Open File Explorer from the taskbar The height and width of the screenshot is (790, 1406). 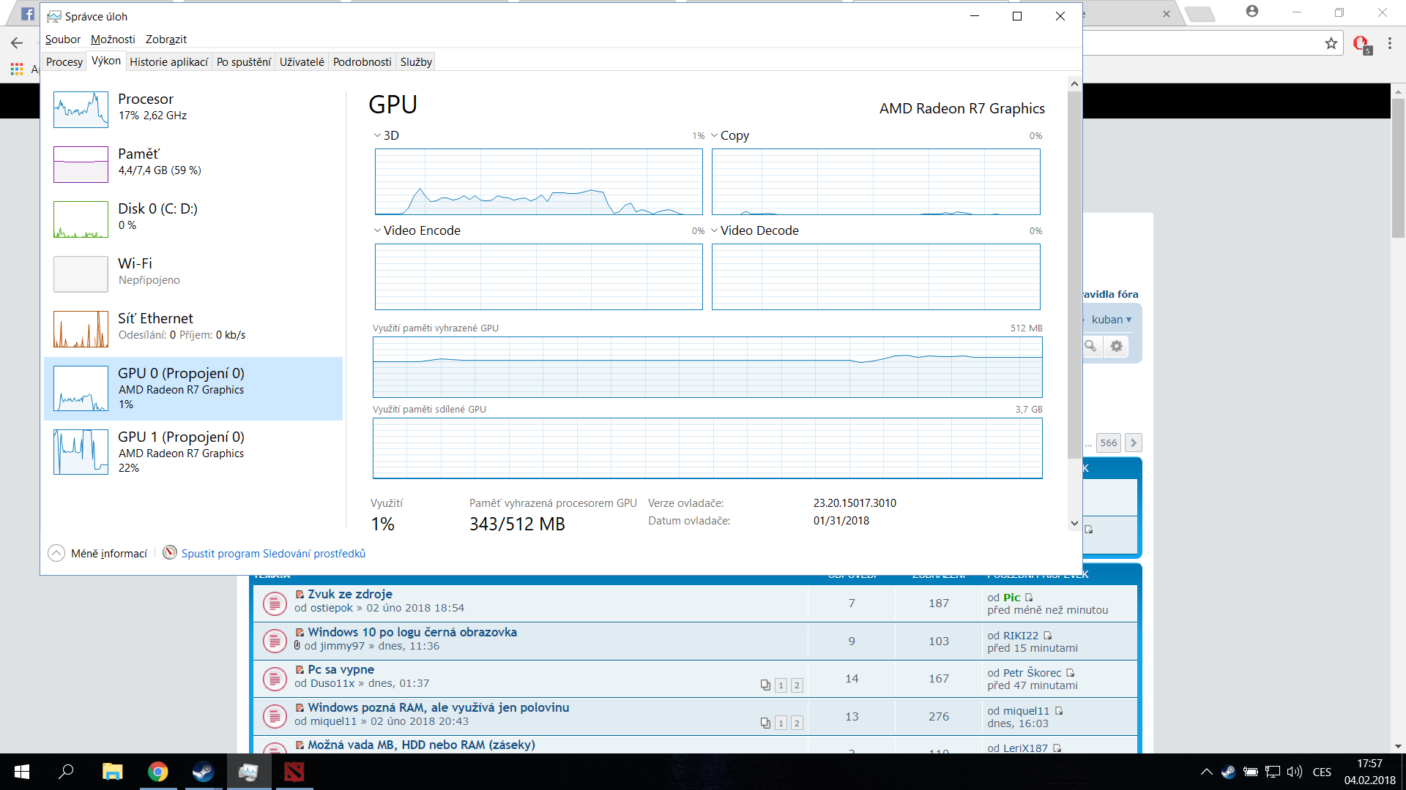coord(112,772)
